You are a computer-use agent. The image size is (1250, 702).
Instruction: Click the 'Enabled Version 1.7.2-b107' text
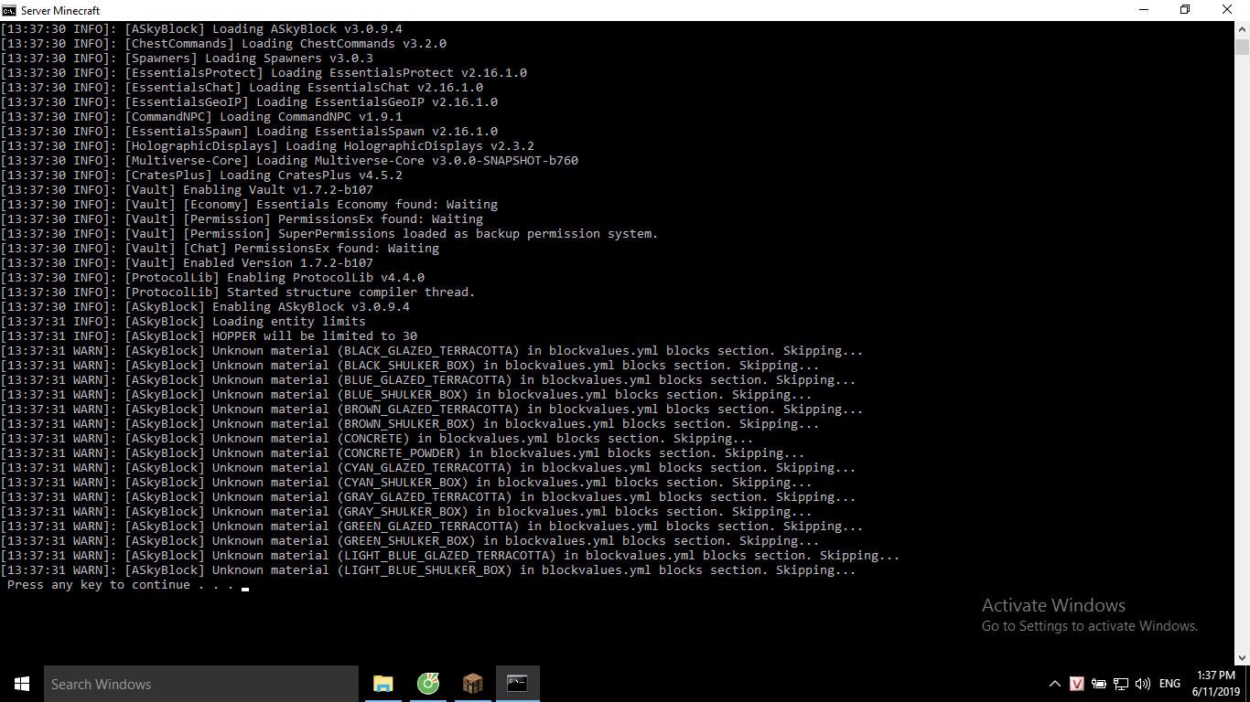pos(278,263)
